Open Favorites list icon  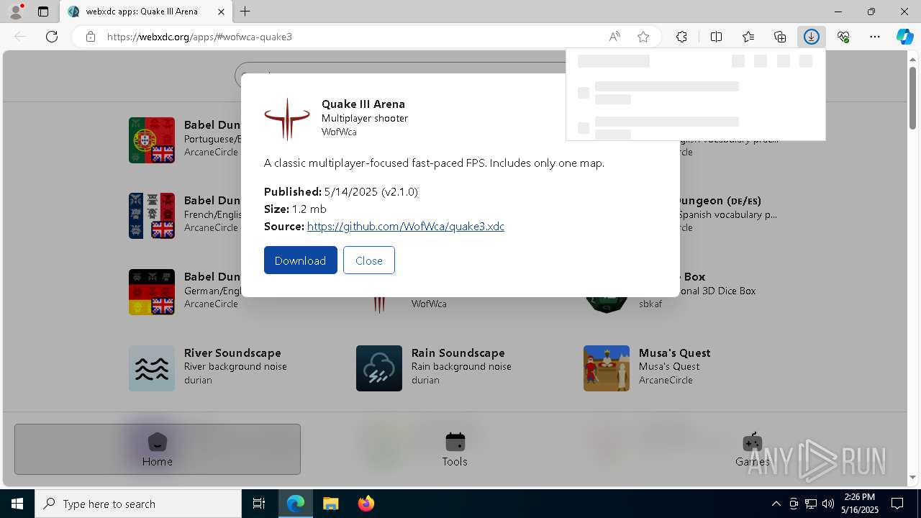(748, 37)
